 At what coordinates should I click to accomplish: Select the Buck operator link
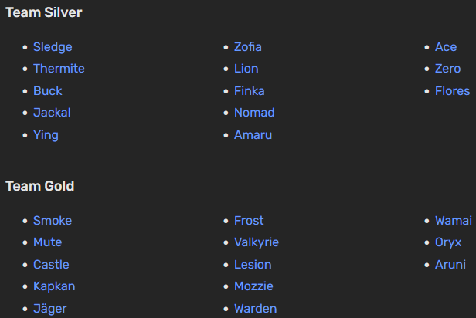click(x=48, y=91)
